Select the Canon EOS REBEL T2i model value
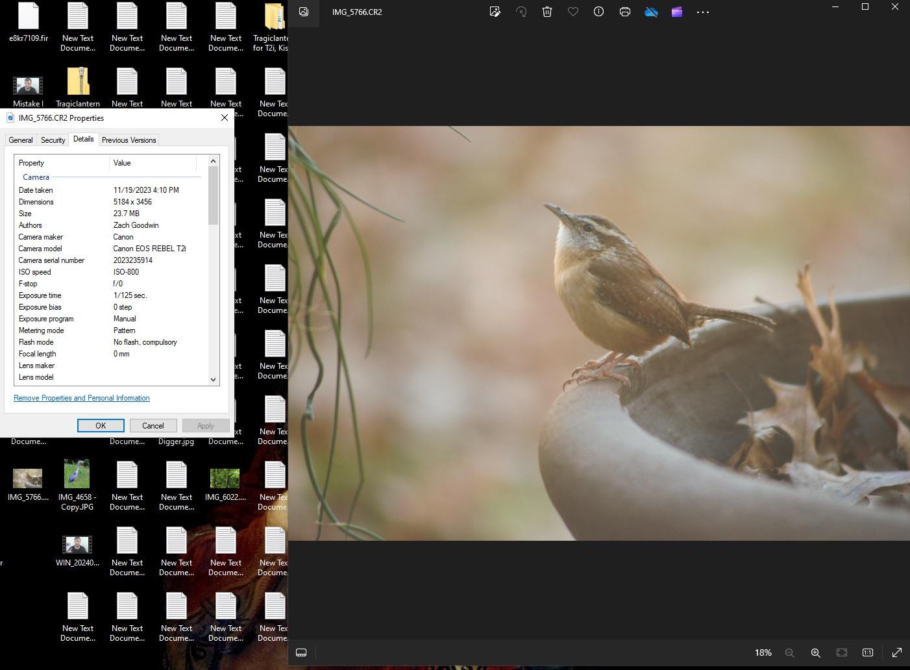910x670 pixels. [149, 249]
